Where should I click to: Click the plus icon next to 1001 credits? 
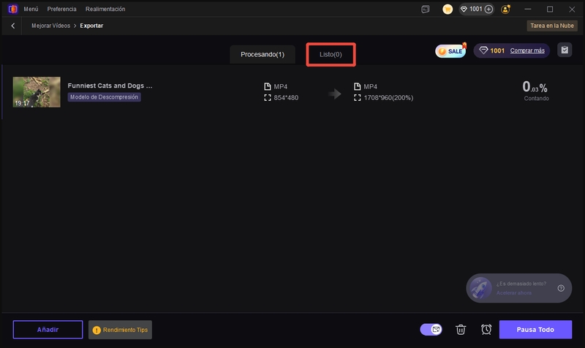(x=488, y=9)
